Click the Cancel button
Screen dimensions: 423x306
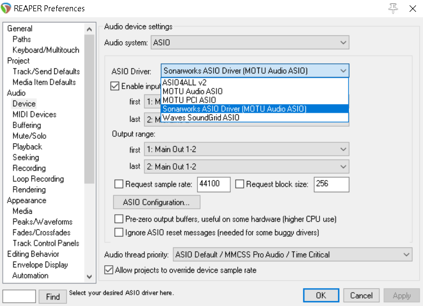click(361, 295)
